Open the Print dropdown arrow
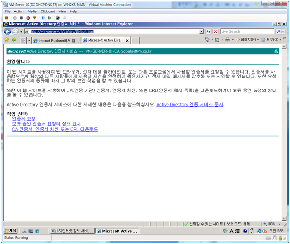The image size is (290, 244). tap(233, 40)
